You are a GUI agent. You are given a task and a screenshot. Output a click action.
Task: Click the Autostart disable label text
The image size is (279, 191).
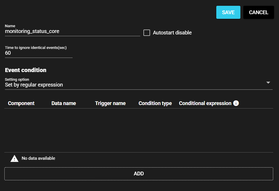pyautogui.click(x=172, y=33)
